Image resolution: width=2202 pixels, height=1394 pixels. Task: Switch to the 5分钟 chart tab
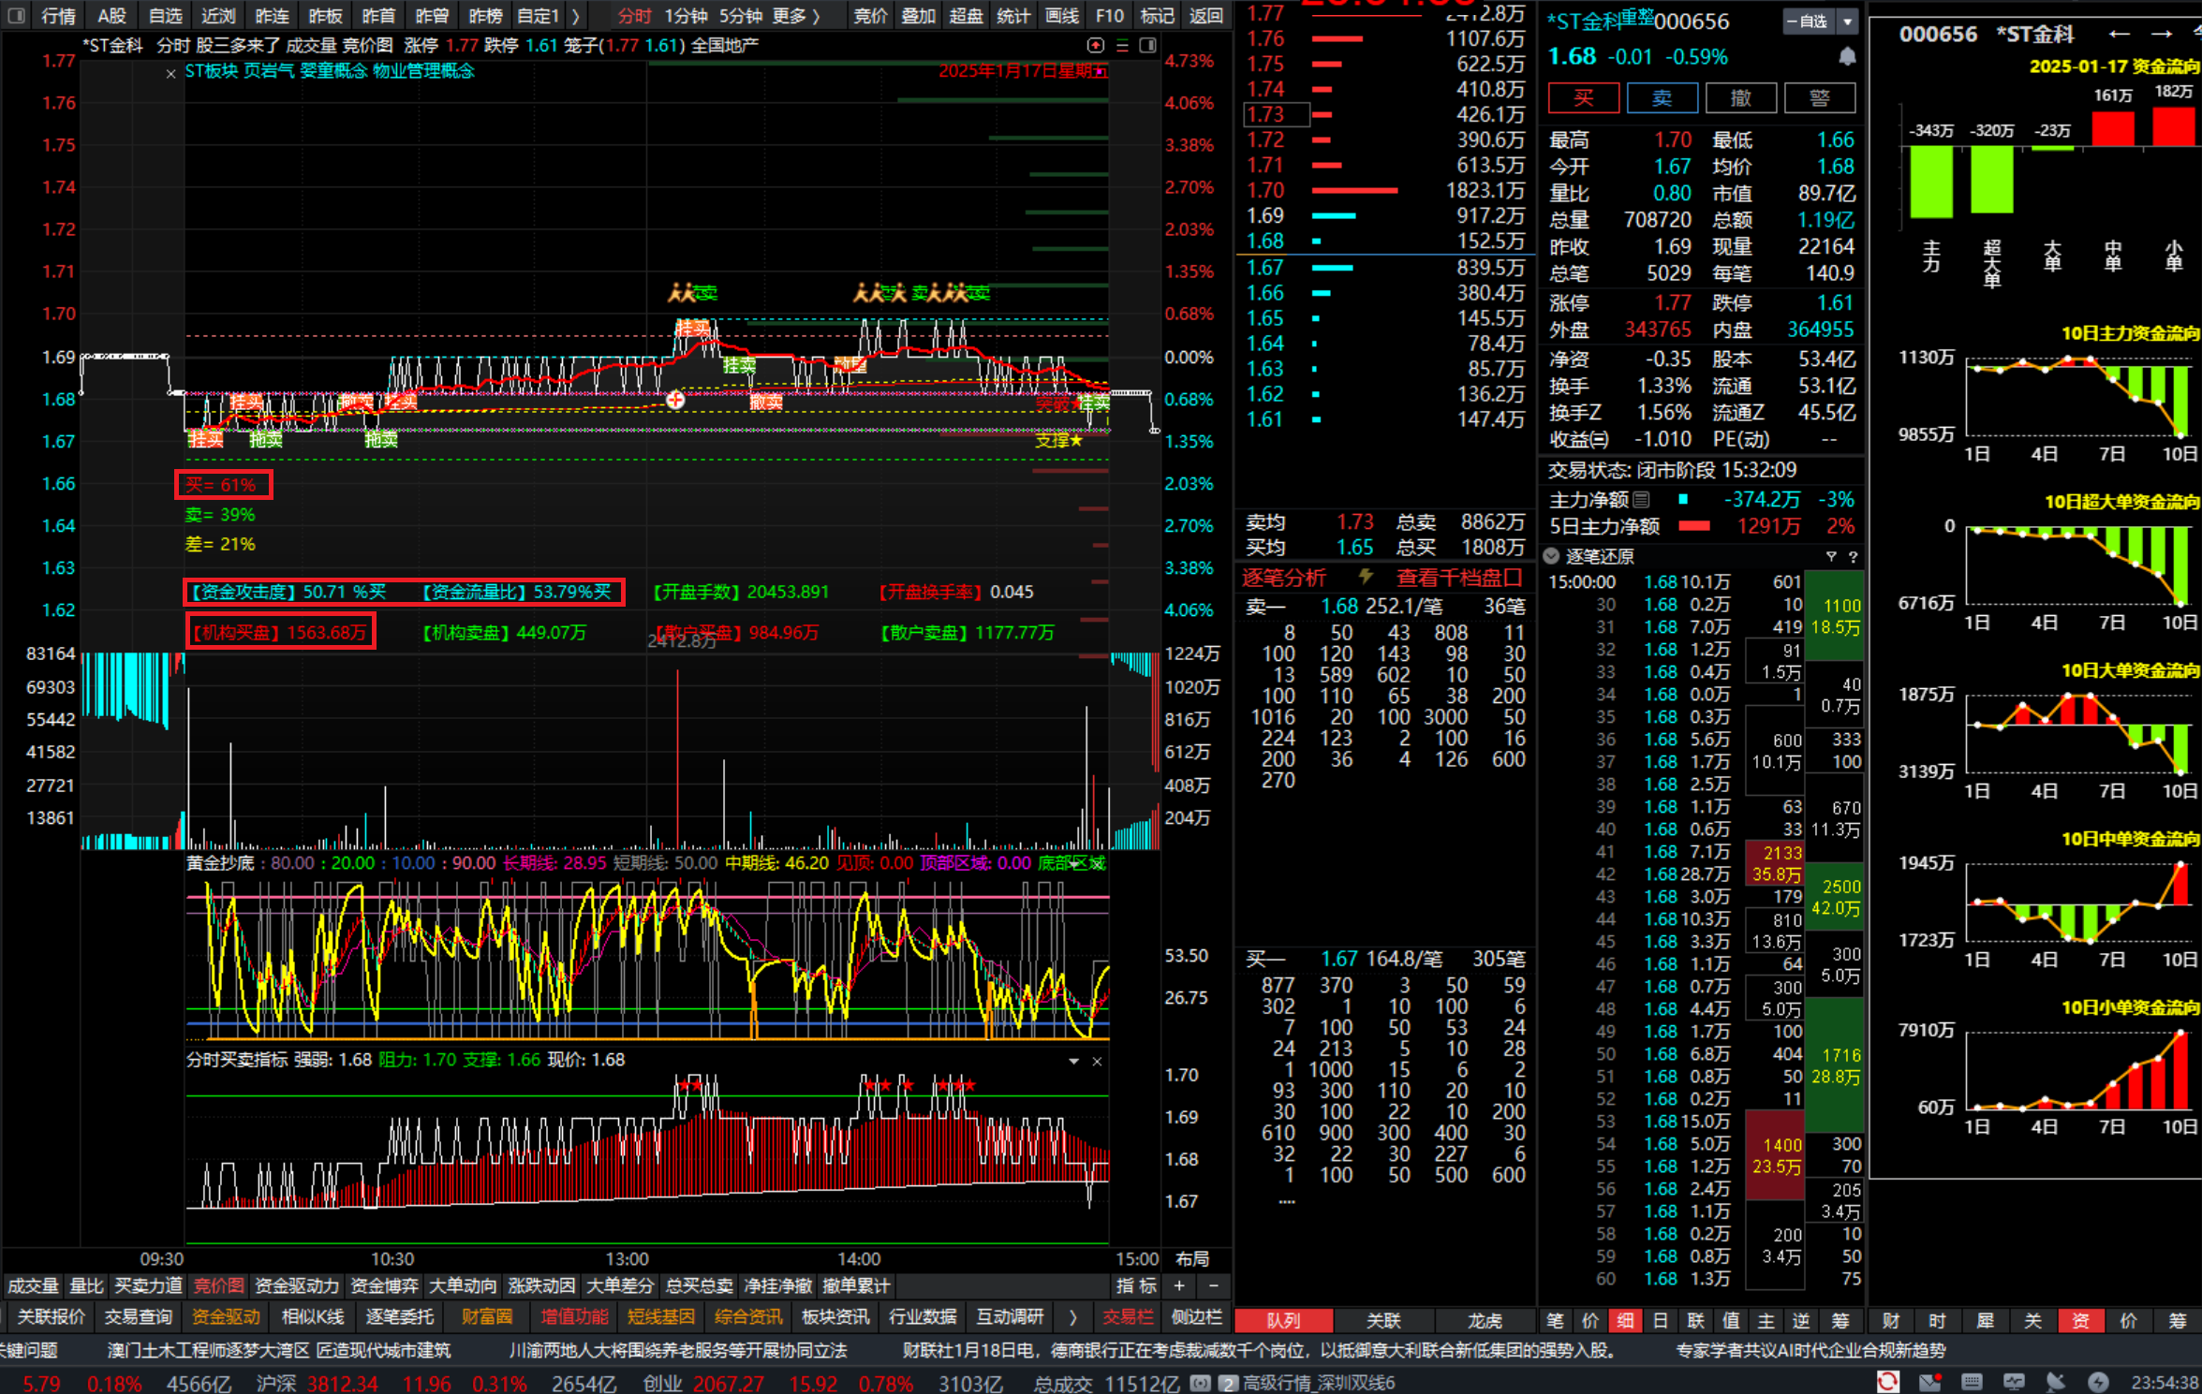point(740,16)
